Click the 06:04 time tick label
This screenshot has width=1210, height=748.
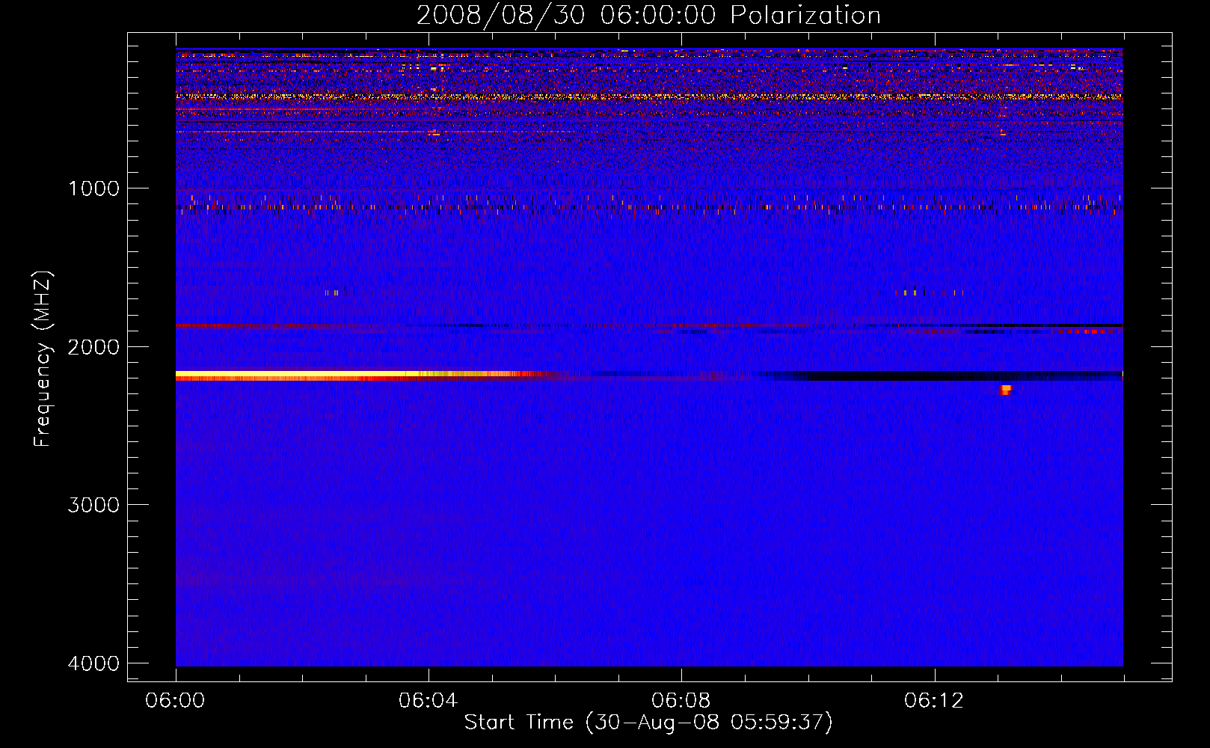click(429, 701)
